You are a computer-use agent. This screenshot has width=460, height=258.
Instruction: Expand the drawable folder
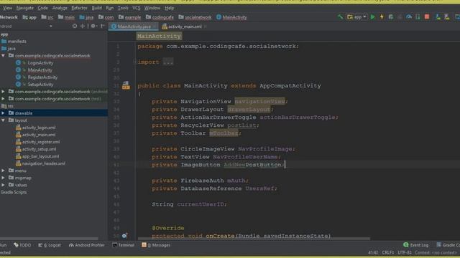(3, 113)
